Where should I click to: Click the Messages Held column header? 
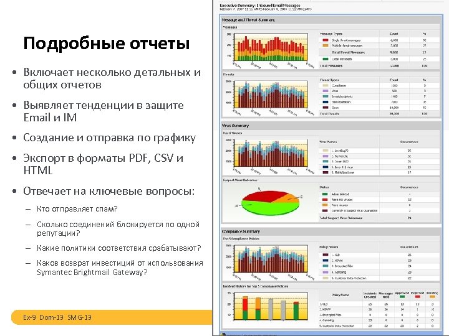pyautogui.click(x=386, y=295)
